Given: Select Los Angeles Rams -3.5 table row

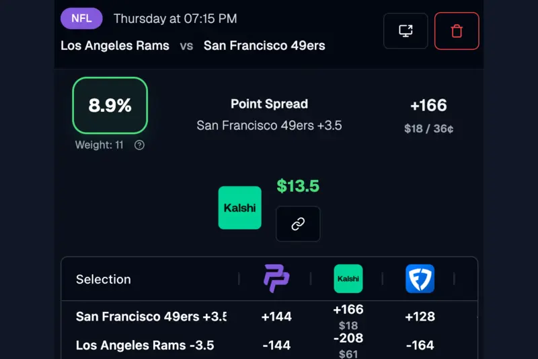Looking at the screenshot, I should 145,346.
